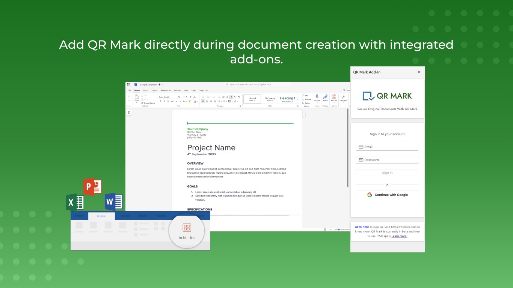Image resolution: width=513 pixels, height=288 pixels.
Task: Align text left in Paragraph group
Action: [x=203, y=101]
